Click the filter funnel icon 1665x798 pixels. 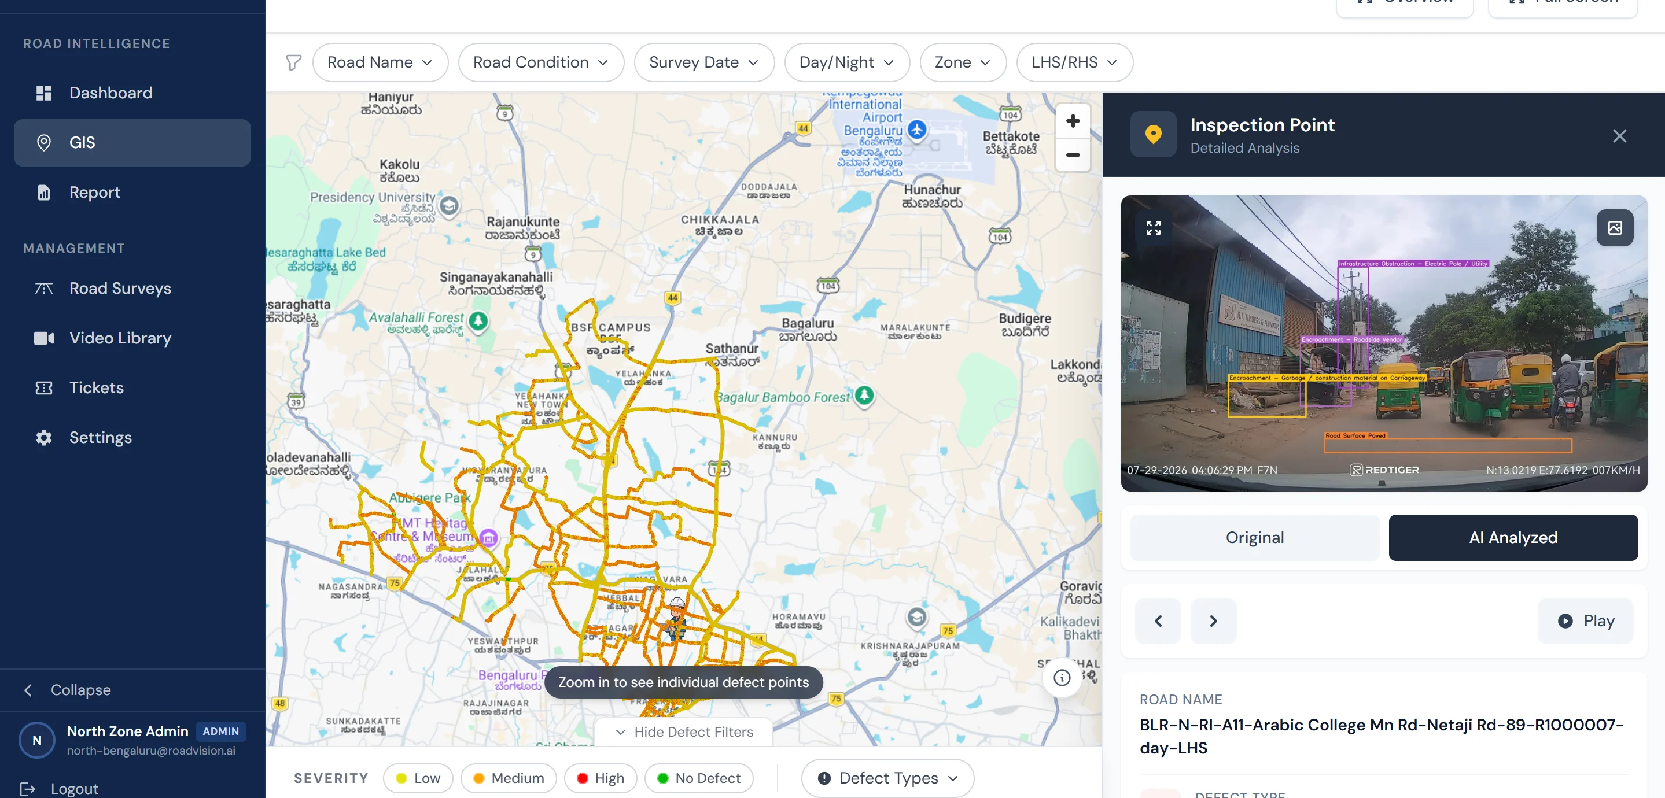coord(293,62)
